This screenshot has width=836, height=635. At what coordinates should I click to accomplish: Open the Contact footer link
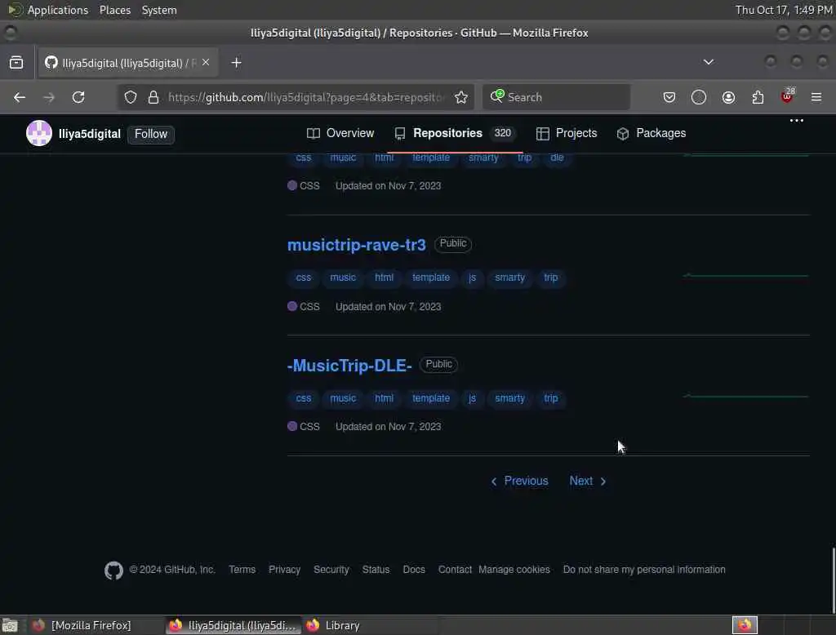455,570
